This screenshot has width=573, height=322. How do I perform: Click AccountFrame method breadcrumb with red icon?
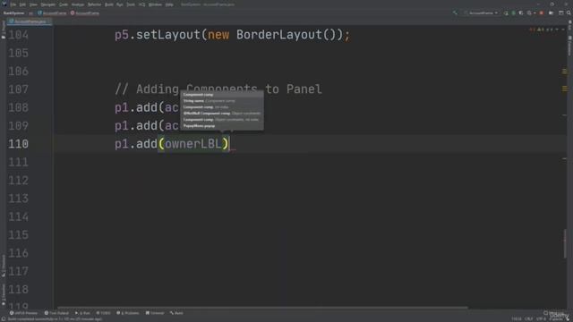pyautogui.click(x=85, y=13)
